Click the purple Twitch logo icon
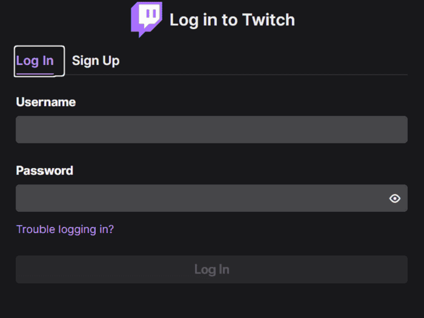 147,19
